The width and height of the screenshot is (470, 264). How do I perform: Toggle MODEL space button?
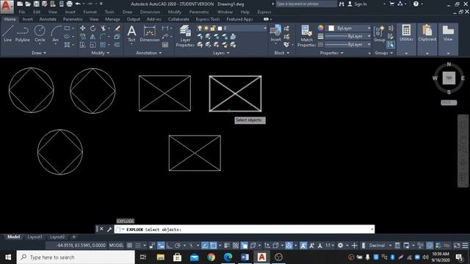pos(116,246)
